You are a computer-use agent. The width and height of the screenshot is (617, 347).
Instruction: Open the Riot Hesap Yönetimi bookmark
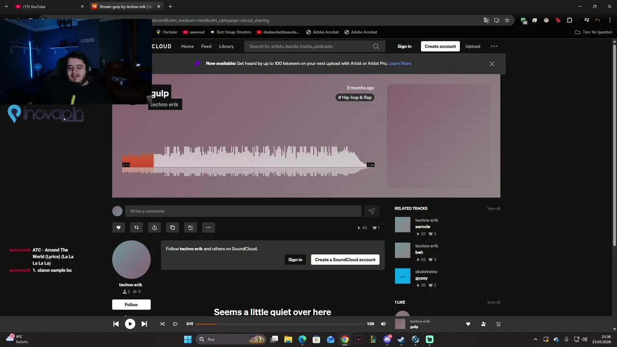point(230,32)
